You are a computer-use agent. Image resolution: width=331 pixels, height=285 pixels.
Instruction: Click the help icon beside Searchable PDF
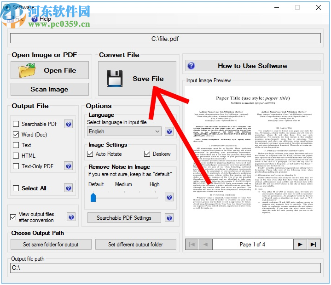tap(69, 124)
